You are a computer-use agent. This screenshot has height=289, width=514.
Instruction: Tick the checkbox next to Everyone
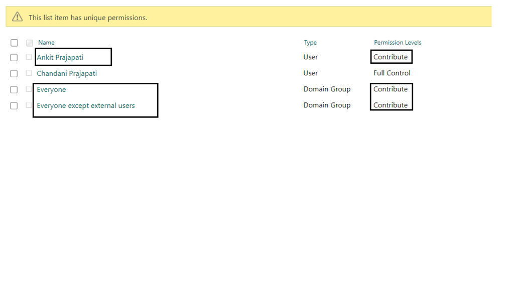point(14,89)
